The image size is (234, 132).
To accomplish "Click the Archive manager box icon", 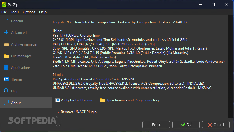I will point(6,44).
